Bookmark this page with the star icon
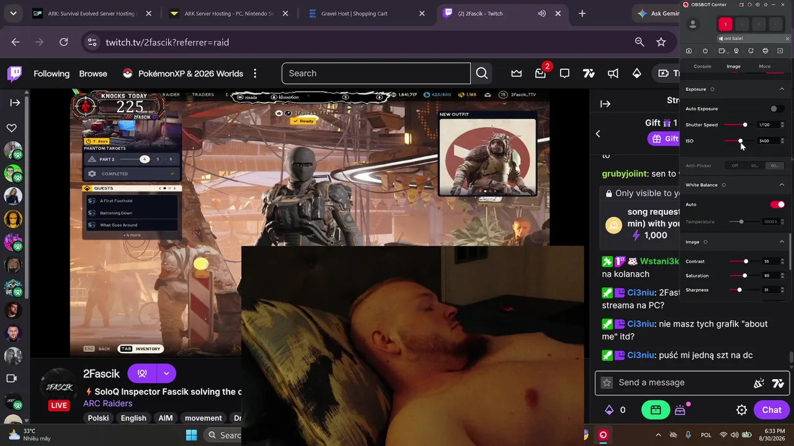The height and width of the screenshot is (446, 794). click(661, 42)
